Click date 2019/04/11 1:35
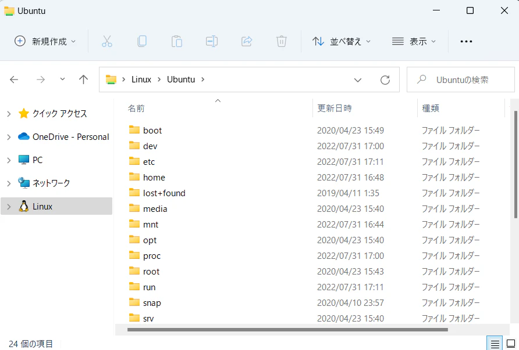Viewport: 519px width, 350px height. (348, 193)
